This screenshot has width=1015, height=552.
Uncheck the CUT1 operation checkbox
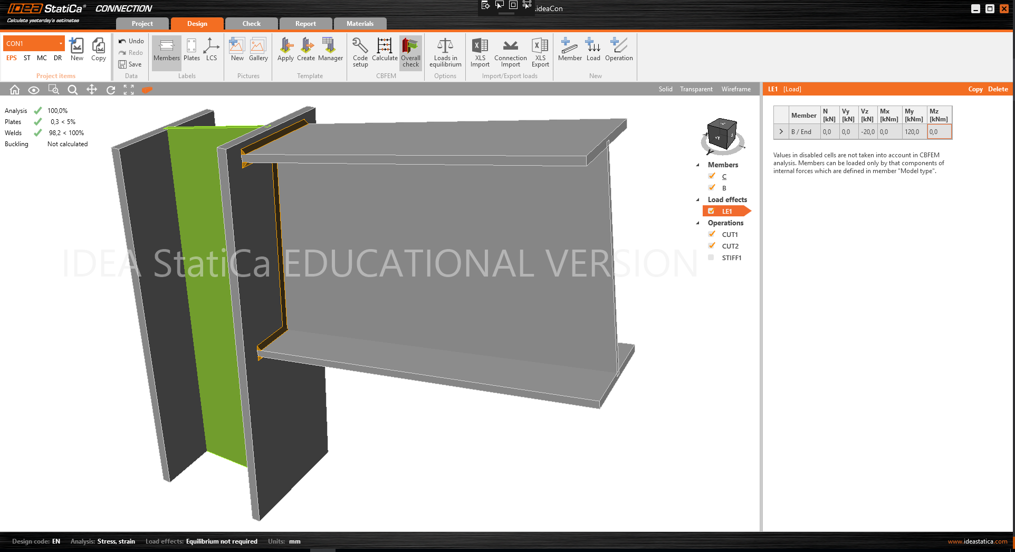711,234
